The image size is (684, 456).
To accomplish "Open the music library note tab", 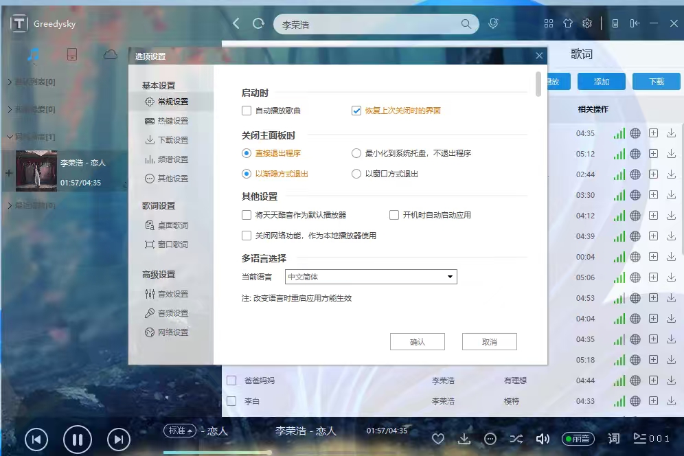I will [x=33, y=54].
